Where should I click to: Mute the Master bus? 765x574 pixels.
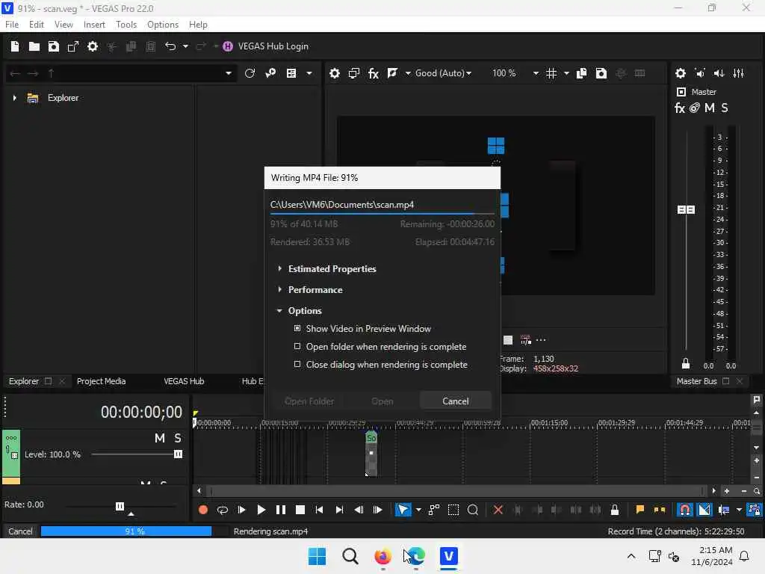click(710, 108)
